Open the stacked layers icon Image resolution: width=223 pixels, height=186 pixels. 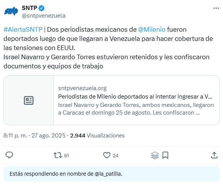pos(155,155)
